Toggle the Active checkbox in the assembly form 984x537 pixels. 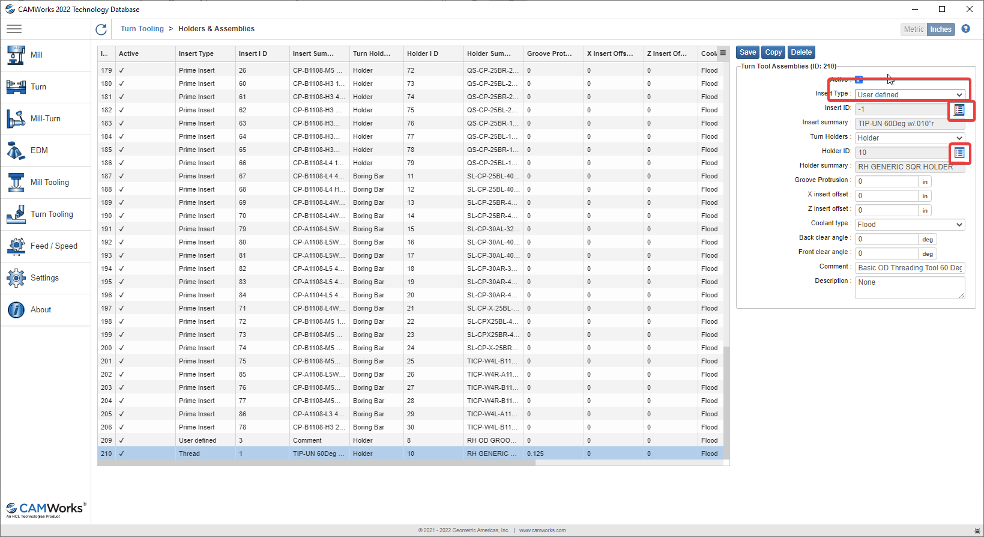(x=859, y=79)
